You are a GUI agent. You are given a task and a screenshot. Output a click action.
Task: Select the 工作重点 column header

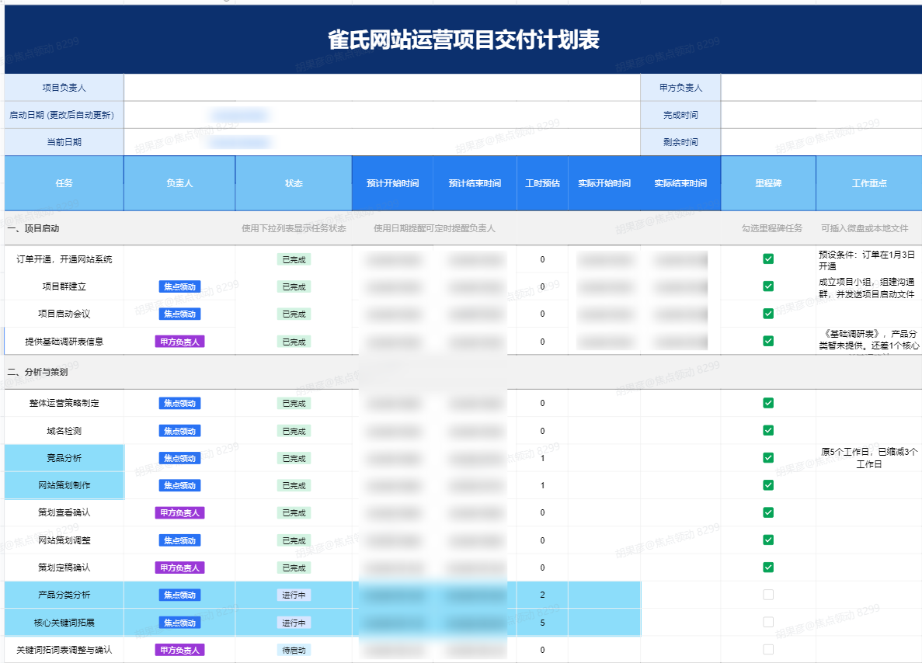(868, 183)
